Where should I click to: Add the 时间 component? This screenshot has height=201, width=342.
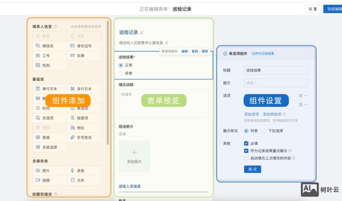point(49,108)
